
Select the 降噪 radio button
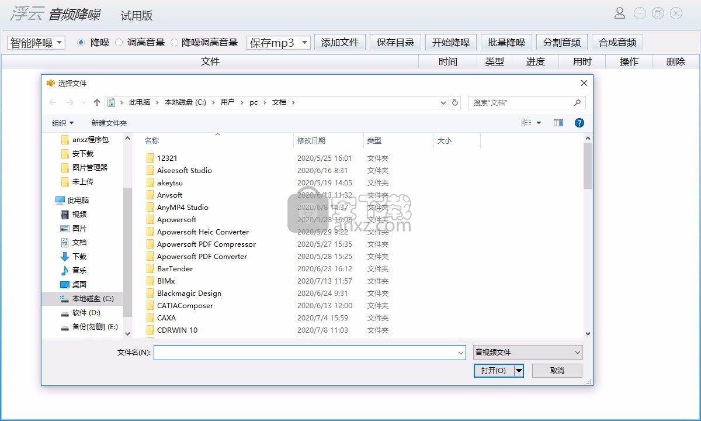[x=81, y=42]
